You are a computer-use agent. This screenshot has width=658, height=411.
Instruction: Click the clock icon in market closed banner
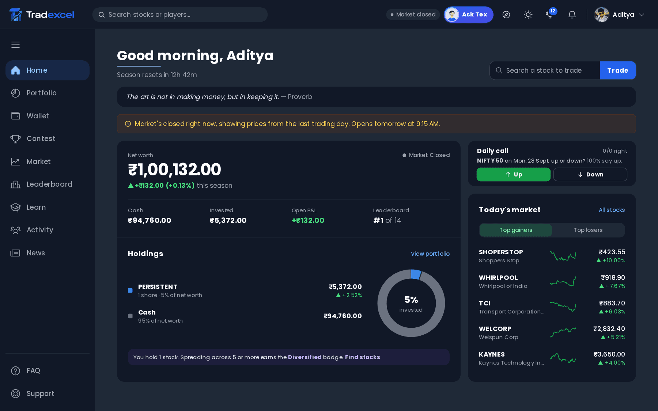click(x=128, y=124)
